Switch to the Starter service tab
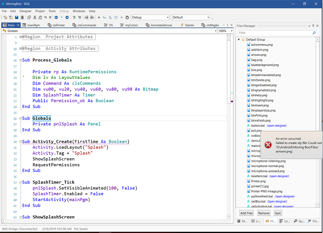The height and width of the screenshot is (233, 323). coord(187,25)
